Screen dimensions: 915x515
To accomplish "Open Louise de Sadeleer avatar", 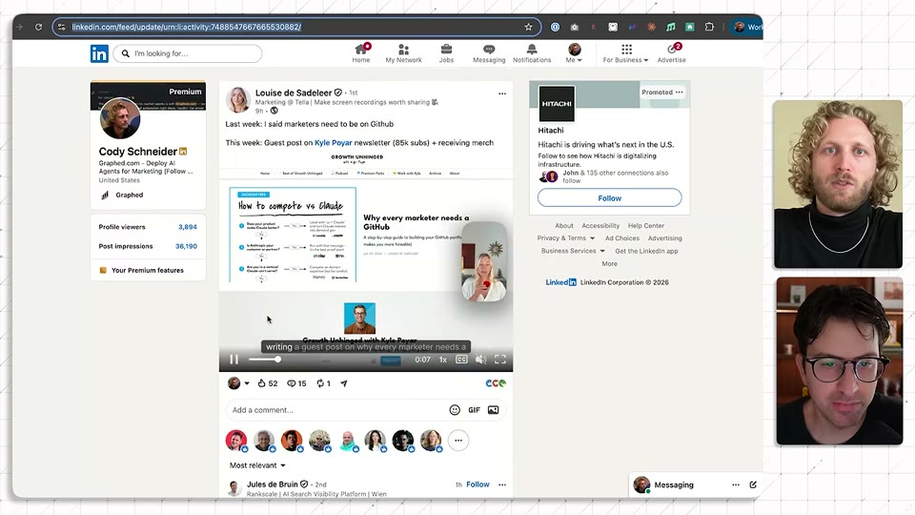I will tap(238, 99).
